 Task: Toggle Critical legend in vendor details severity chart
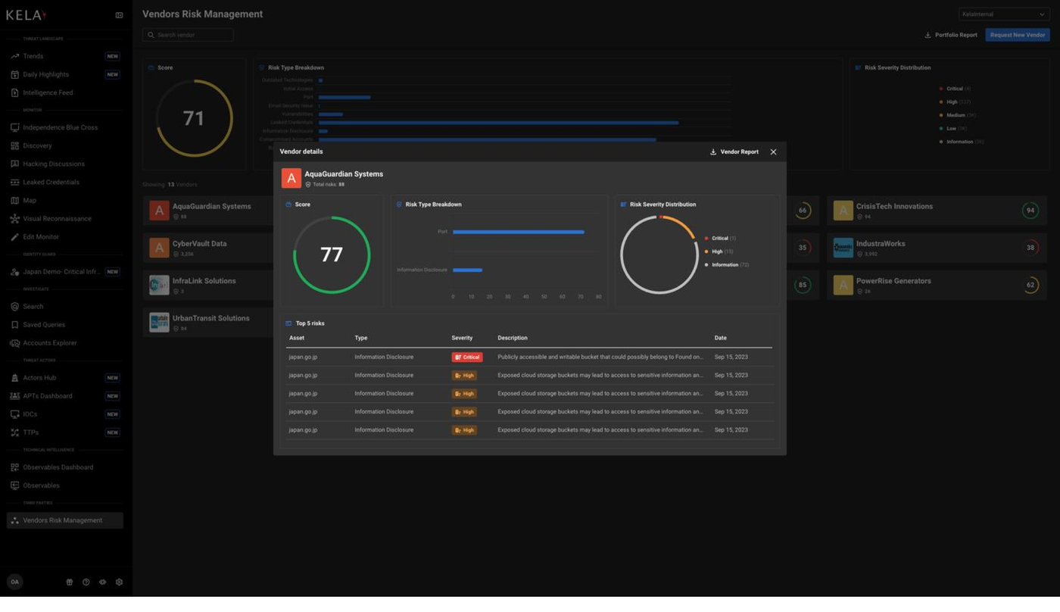(721, 238)
